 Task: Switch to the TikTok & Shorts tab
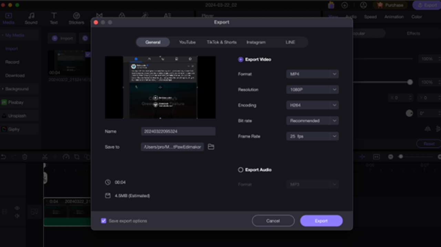tap(222, 42)
